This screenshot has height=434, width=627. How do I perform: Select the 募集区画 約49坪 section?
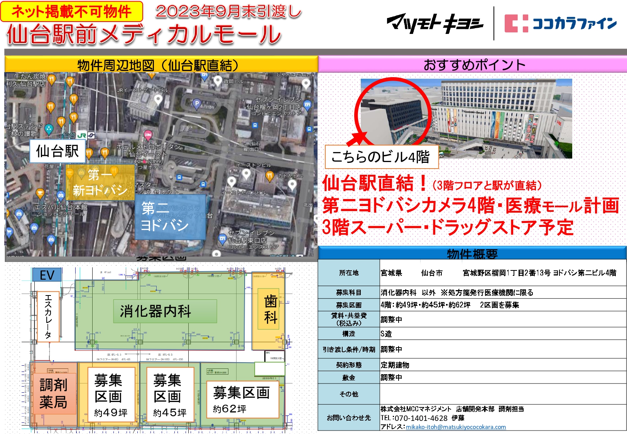click(x=108, y=394)
